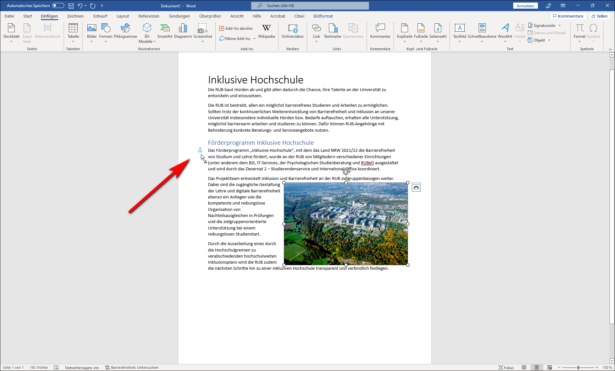Click the Suchen search box
Screen dimensions: 615x371
pyautogui.click(x=310, y=6)
